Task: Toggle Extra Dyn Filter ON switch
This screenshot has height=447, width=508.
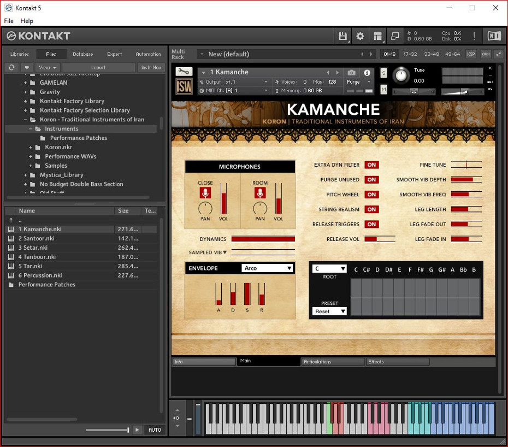Action: coord(371,164)
